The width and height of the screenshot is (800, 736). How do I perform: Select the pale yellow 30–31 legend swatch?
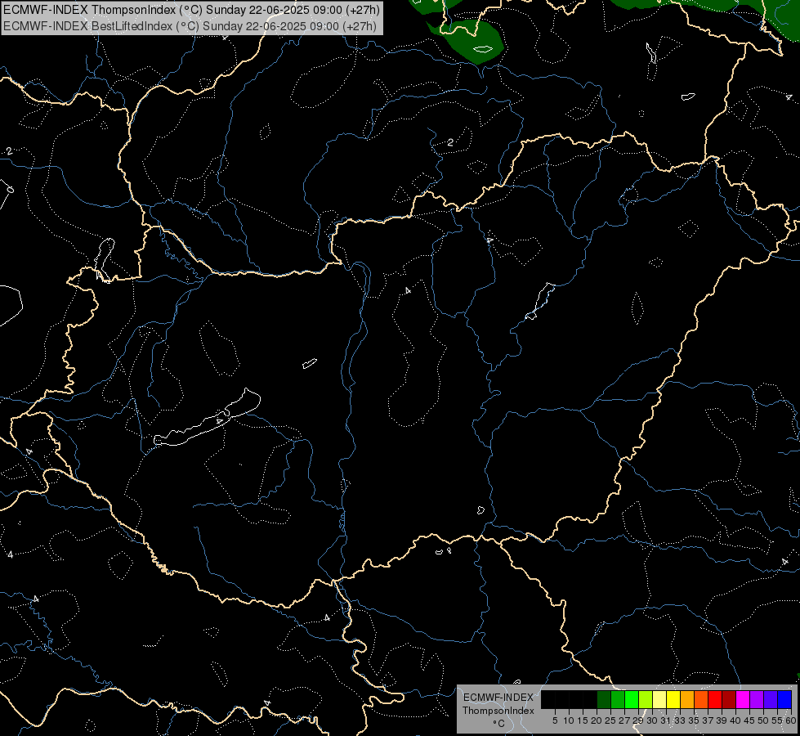click(659, 699)
